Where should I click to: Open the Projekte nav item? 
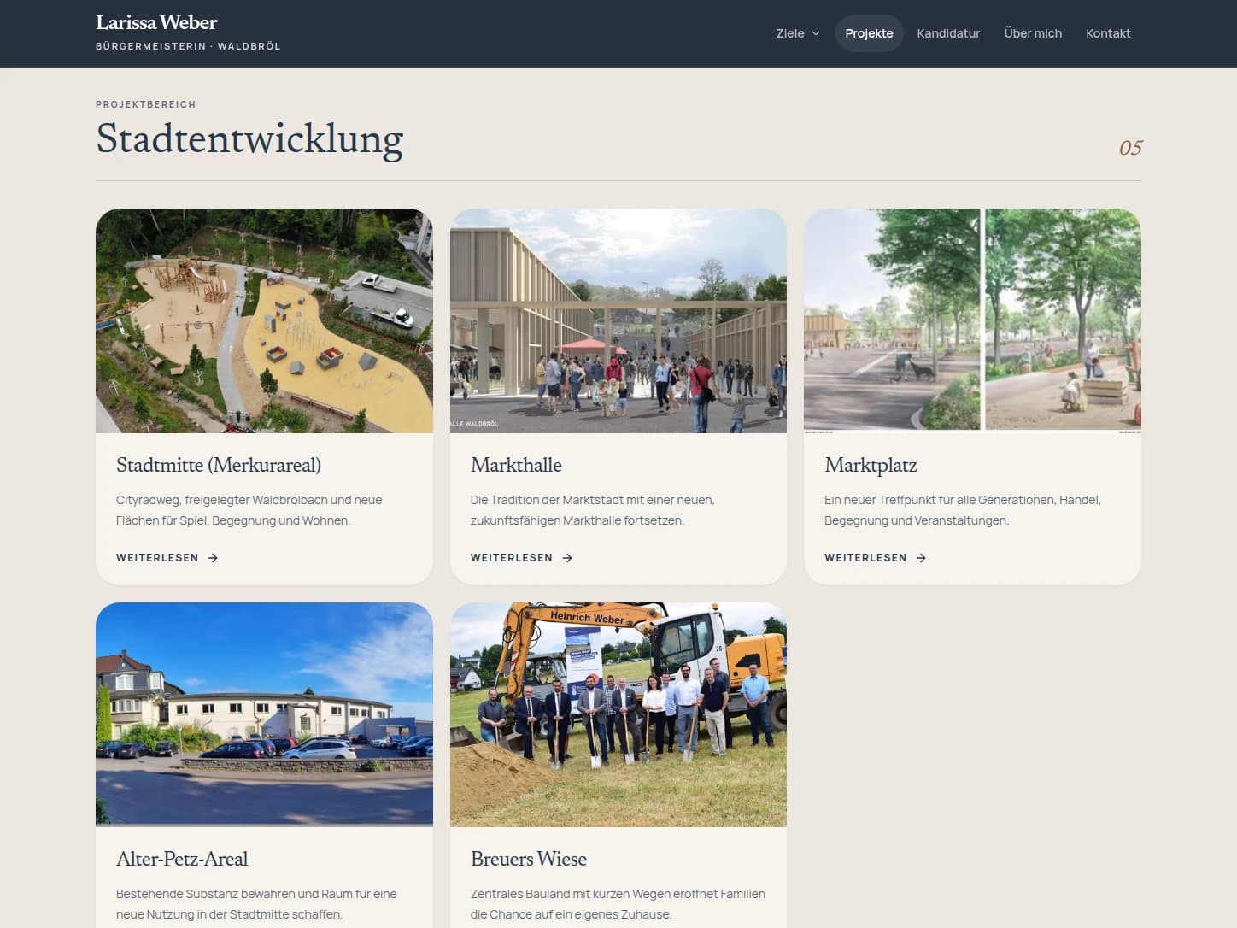pyautogui.click(x=869, y=33)
